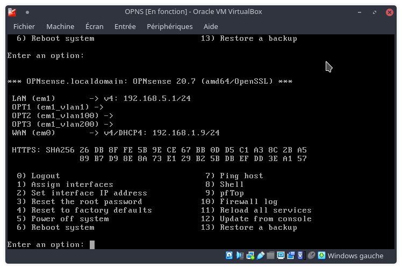Click the '0) Logout' console option

click(38, 176)
